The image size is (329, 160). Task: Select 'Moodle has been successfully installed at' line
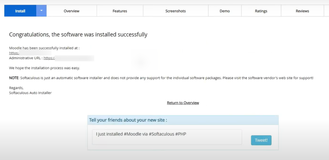click(x=44, y=48)
